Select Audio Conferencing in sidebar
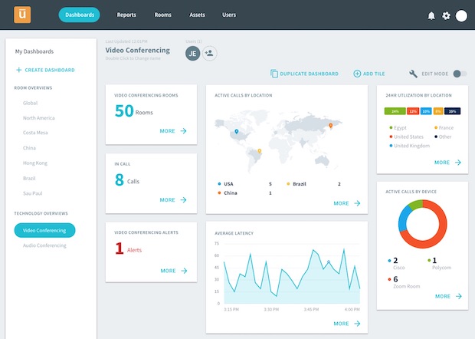Screen dimensions: 475x339 [44, 245]
